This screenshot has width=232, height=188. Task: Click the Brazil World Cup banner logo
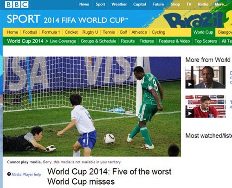[x=197, y=20]
